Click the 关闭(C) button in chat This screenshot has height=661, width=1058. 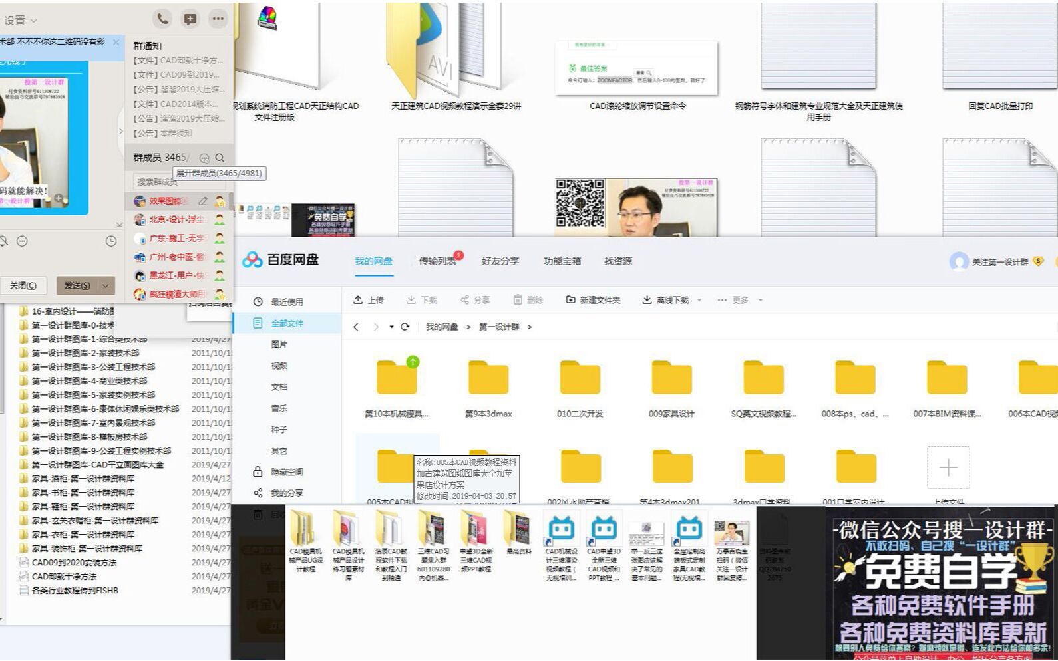click(x=23, y=285)
